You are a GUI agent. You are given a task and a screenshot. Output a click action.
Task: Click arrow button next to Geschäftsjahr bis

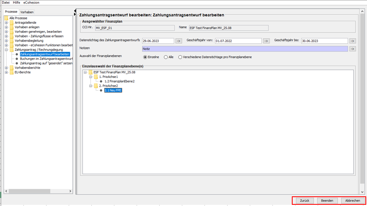click(352, 41)
